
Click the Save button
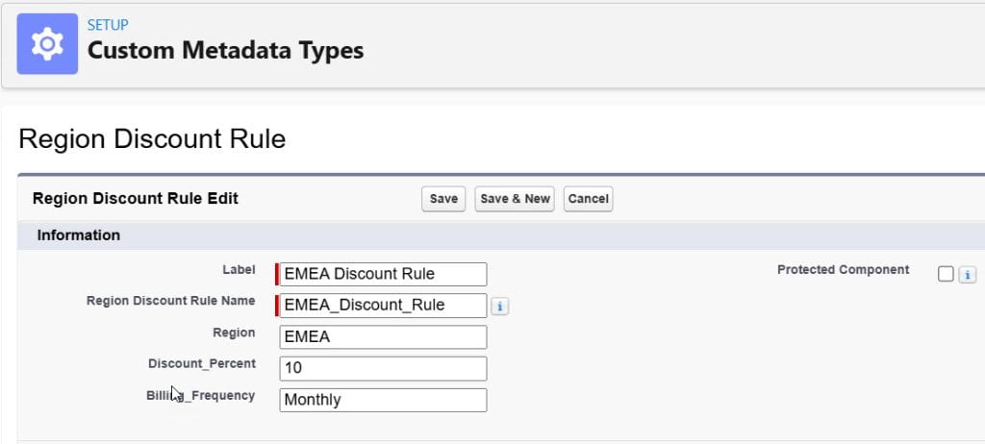(x=443, y=199)
